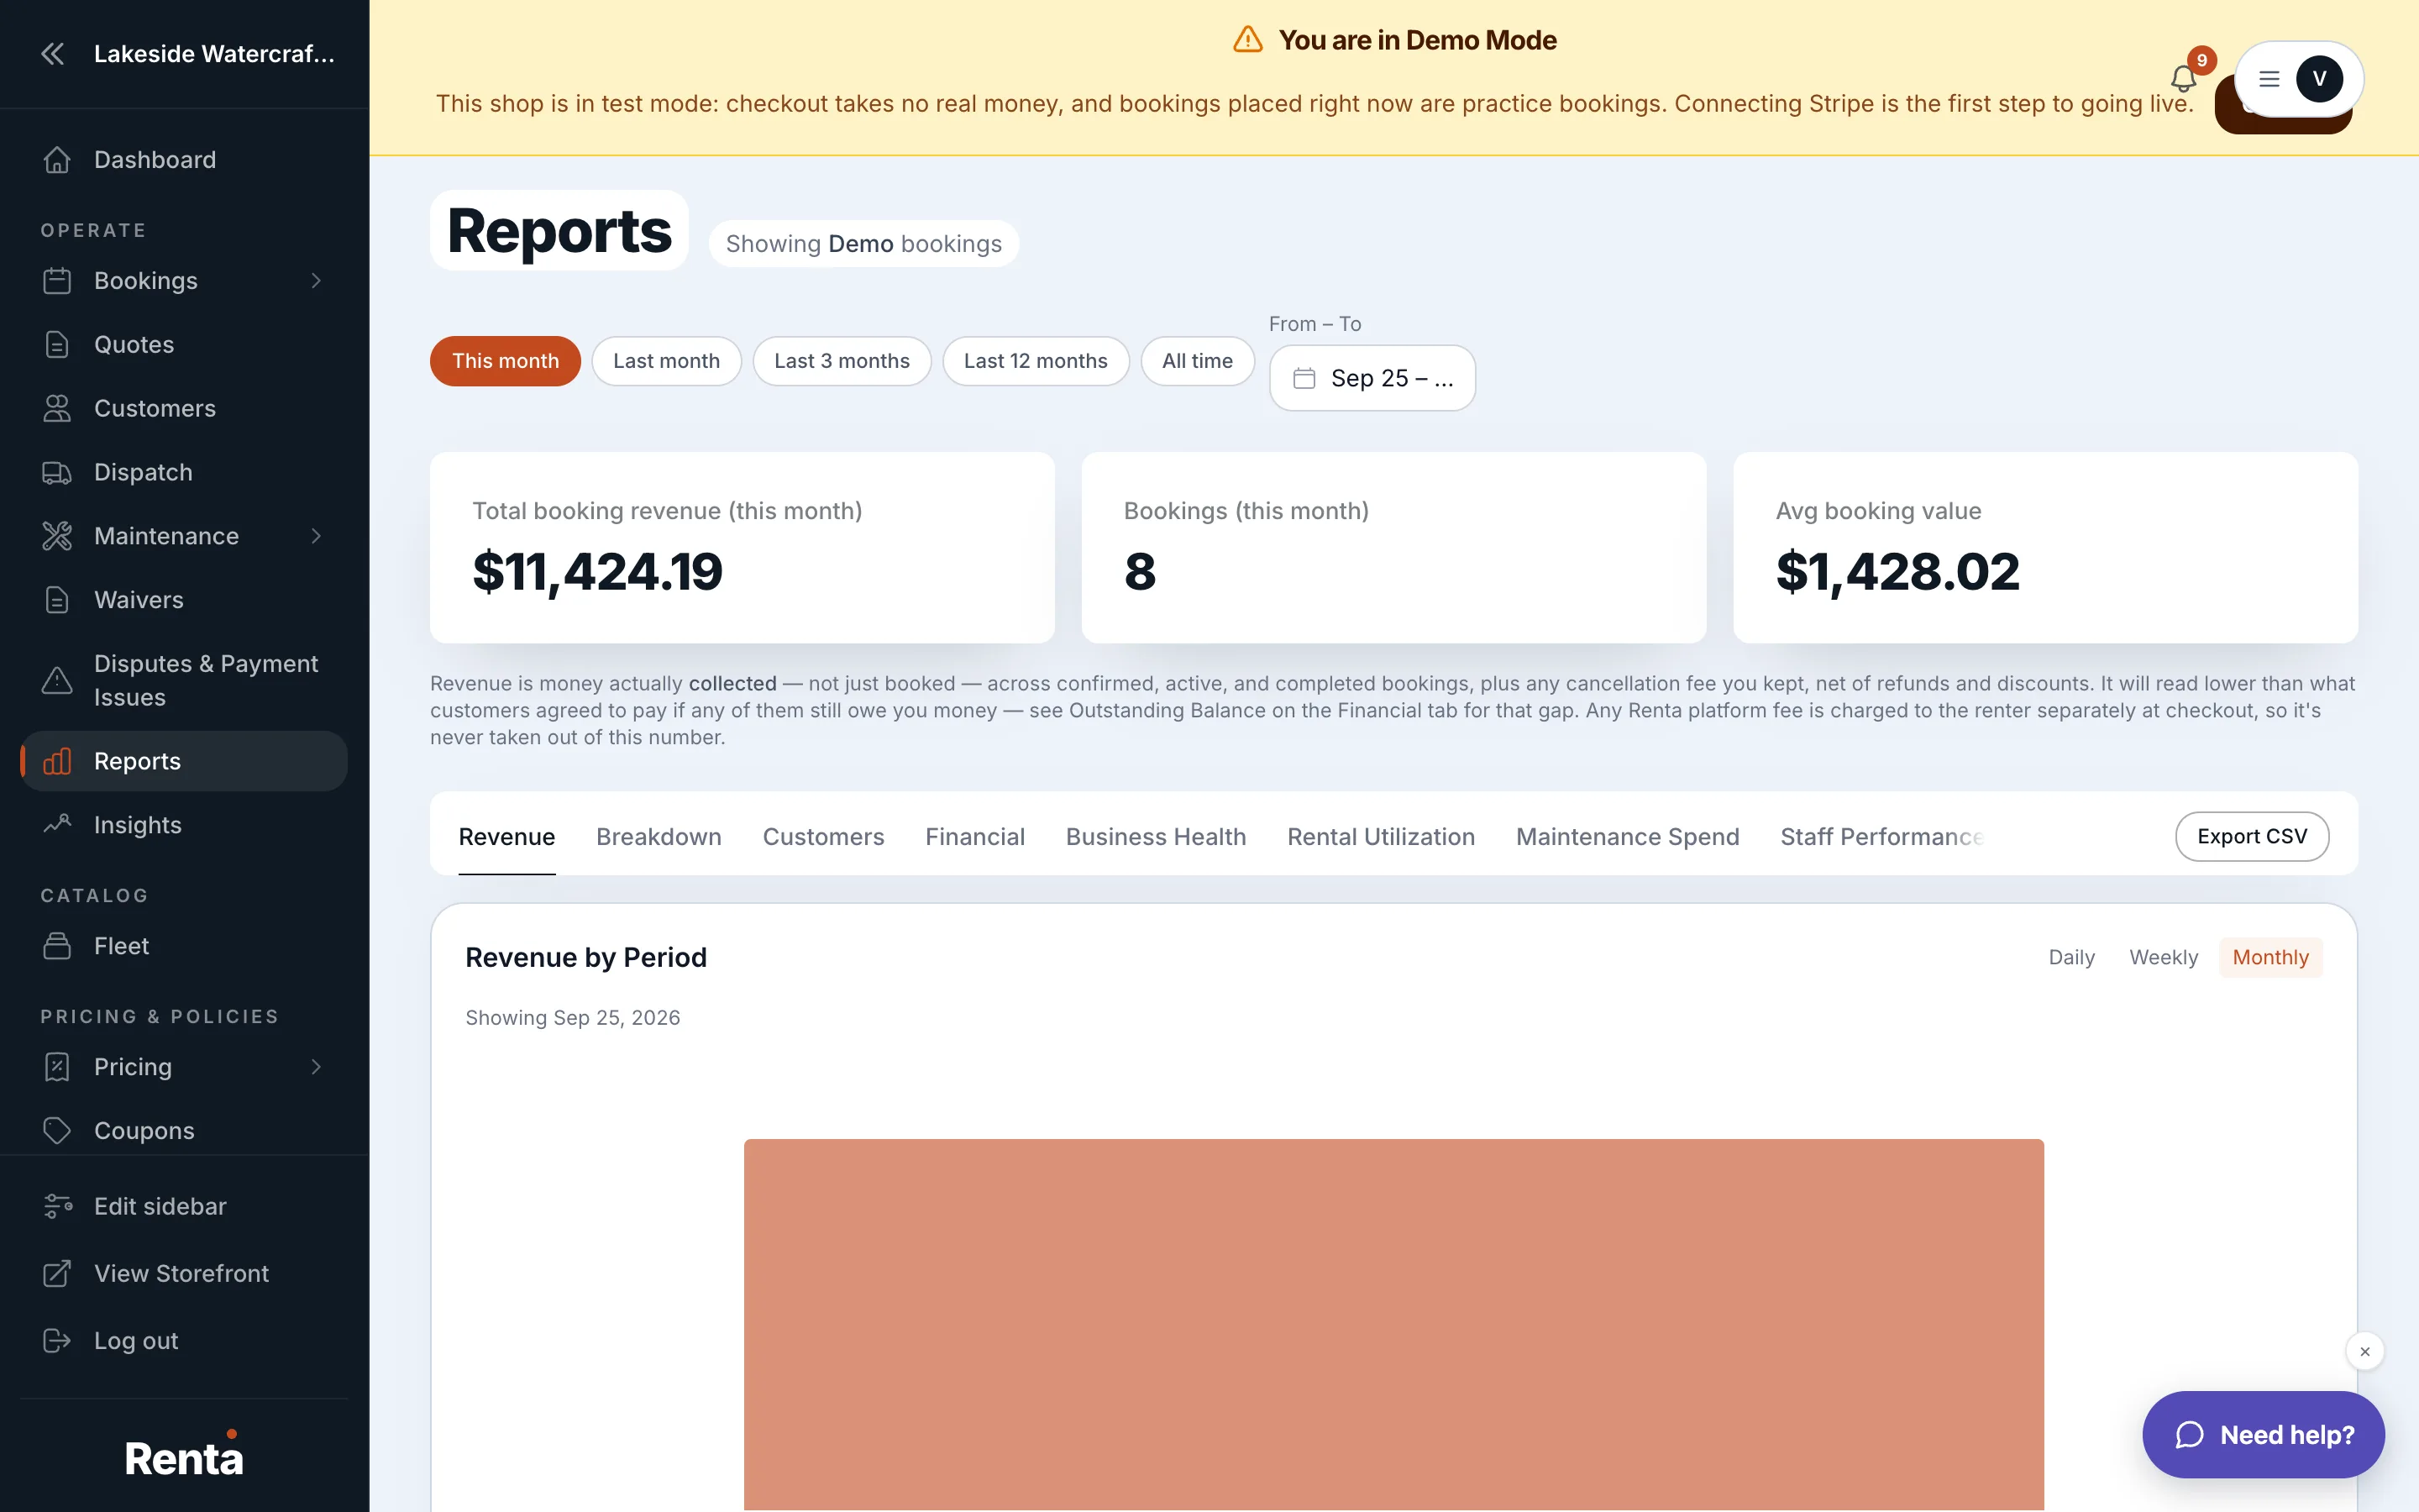Open the hamburger account menu
The height and width of the screenshot is (1512, 2419).
2269,79
